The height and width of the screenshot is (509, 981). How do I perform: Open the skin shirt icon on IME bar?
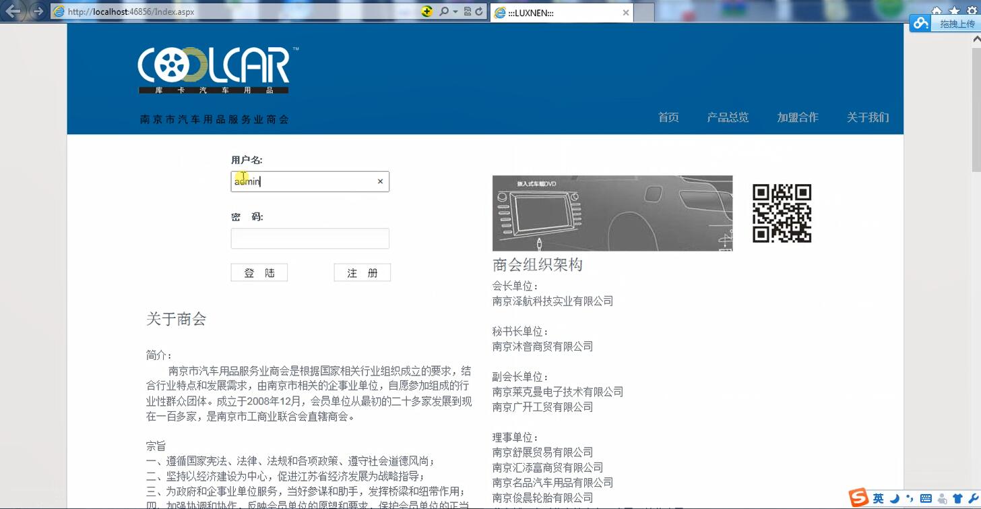[957, 499]
